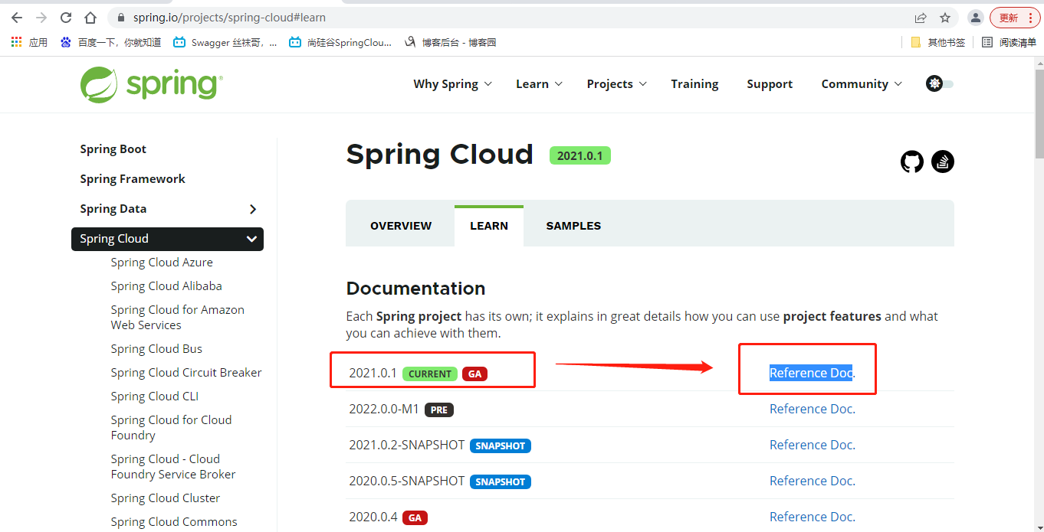1044x532 pixels.
Task: Open the 博客后台 - 博客园 bookmark
Action: coord(451,42)
